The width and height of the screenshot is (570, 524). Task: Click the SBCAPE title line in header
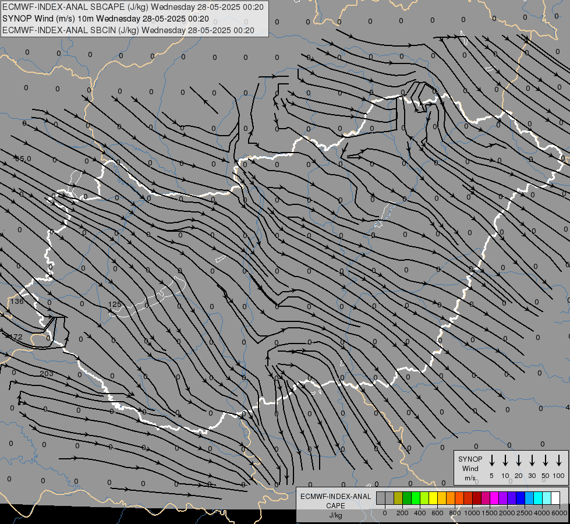point(133,7)
